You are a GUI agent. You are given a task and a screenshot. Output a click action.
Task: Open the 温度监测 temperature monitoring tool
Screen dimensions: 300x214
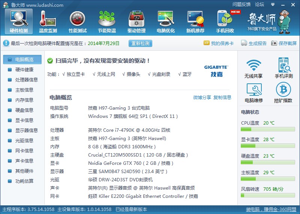(x=48, y=22)
